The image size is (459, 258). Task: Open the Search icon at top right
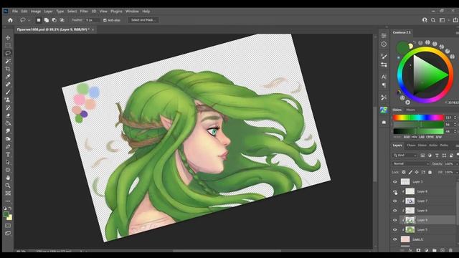[433, 20]
